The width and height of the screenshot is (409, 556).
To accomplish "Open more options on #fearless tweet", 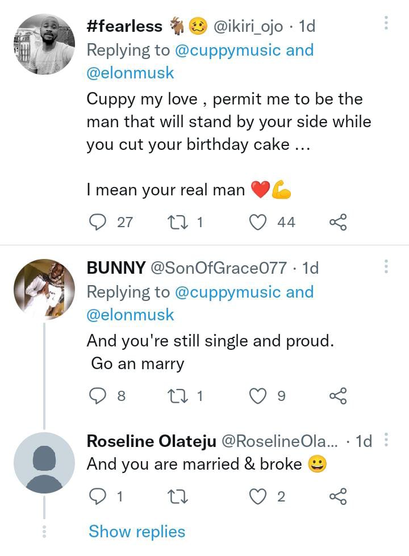I will [386, 23].
